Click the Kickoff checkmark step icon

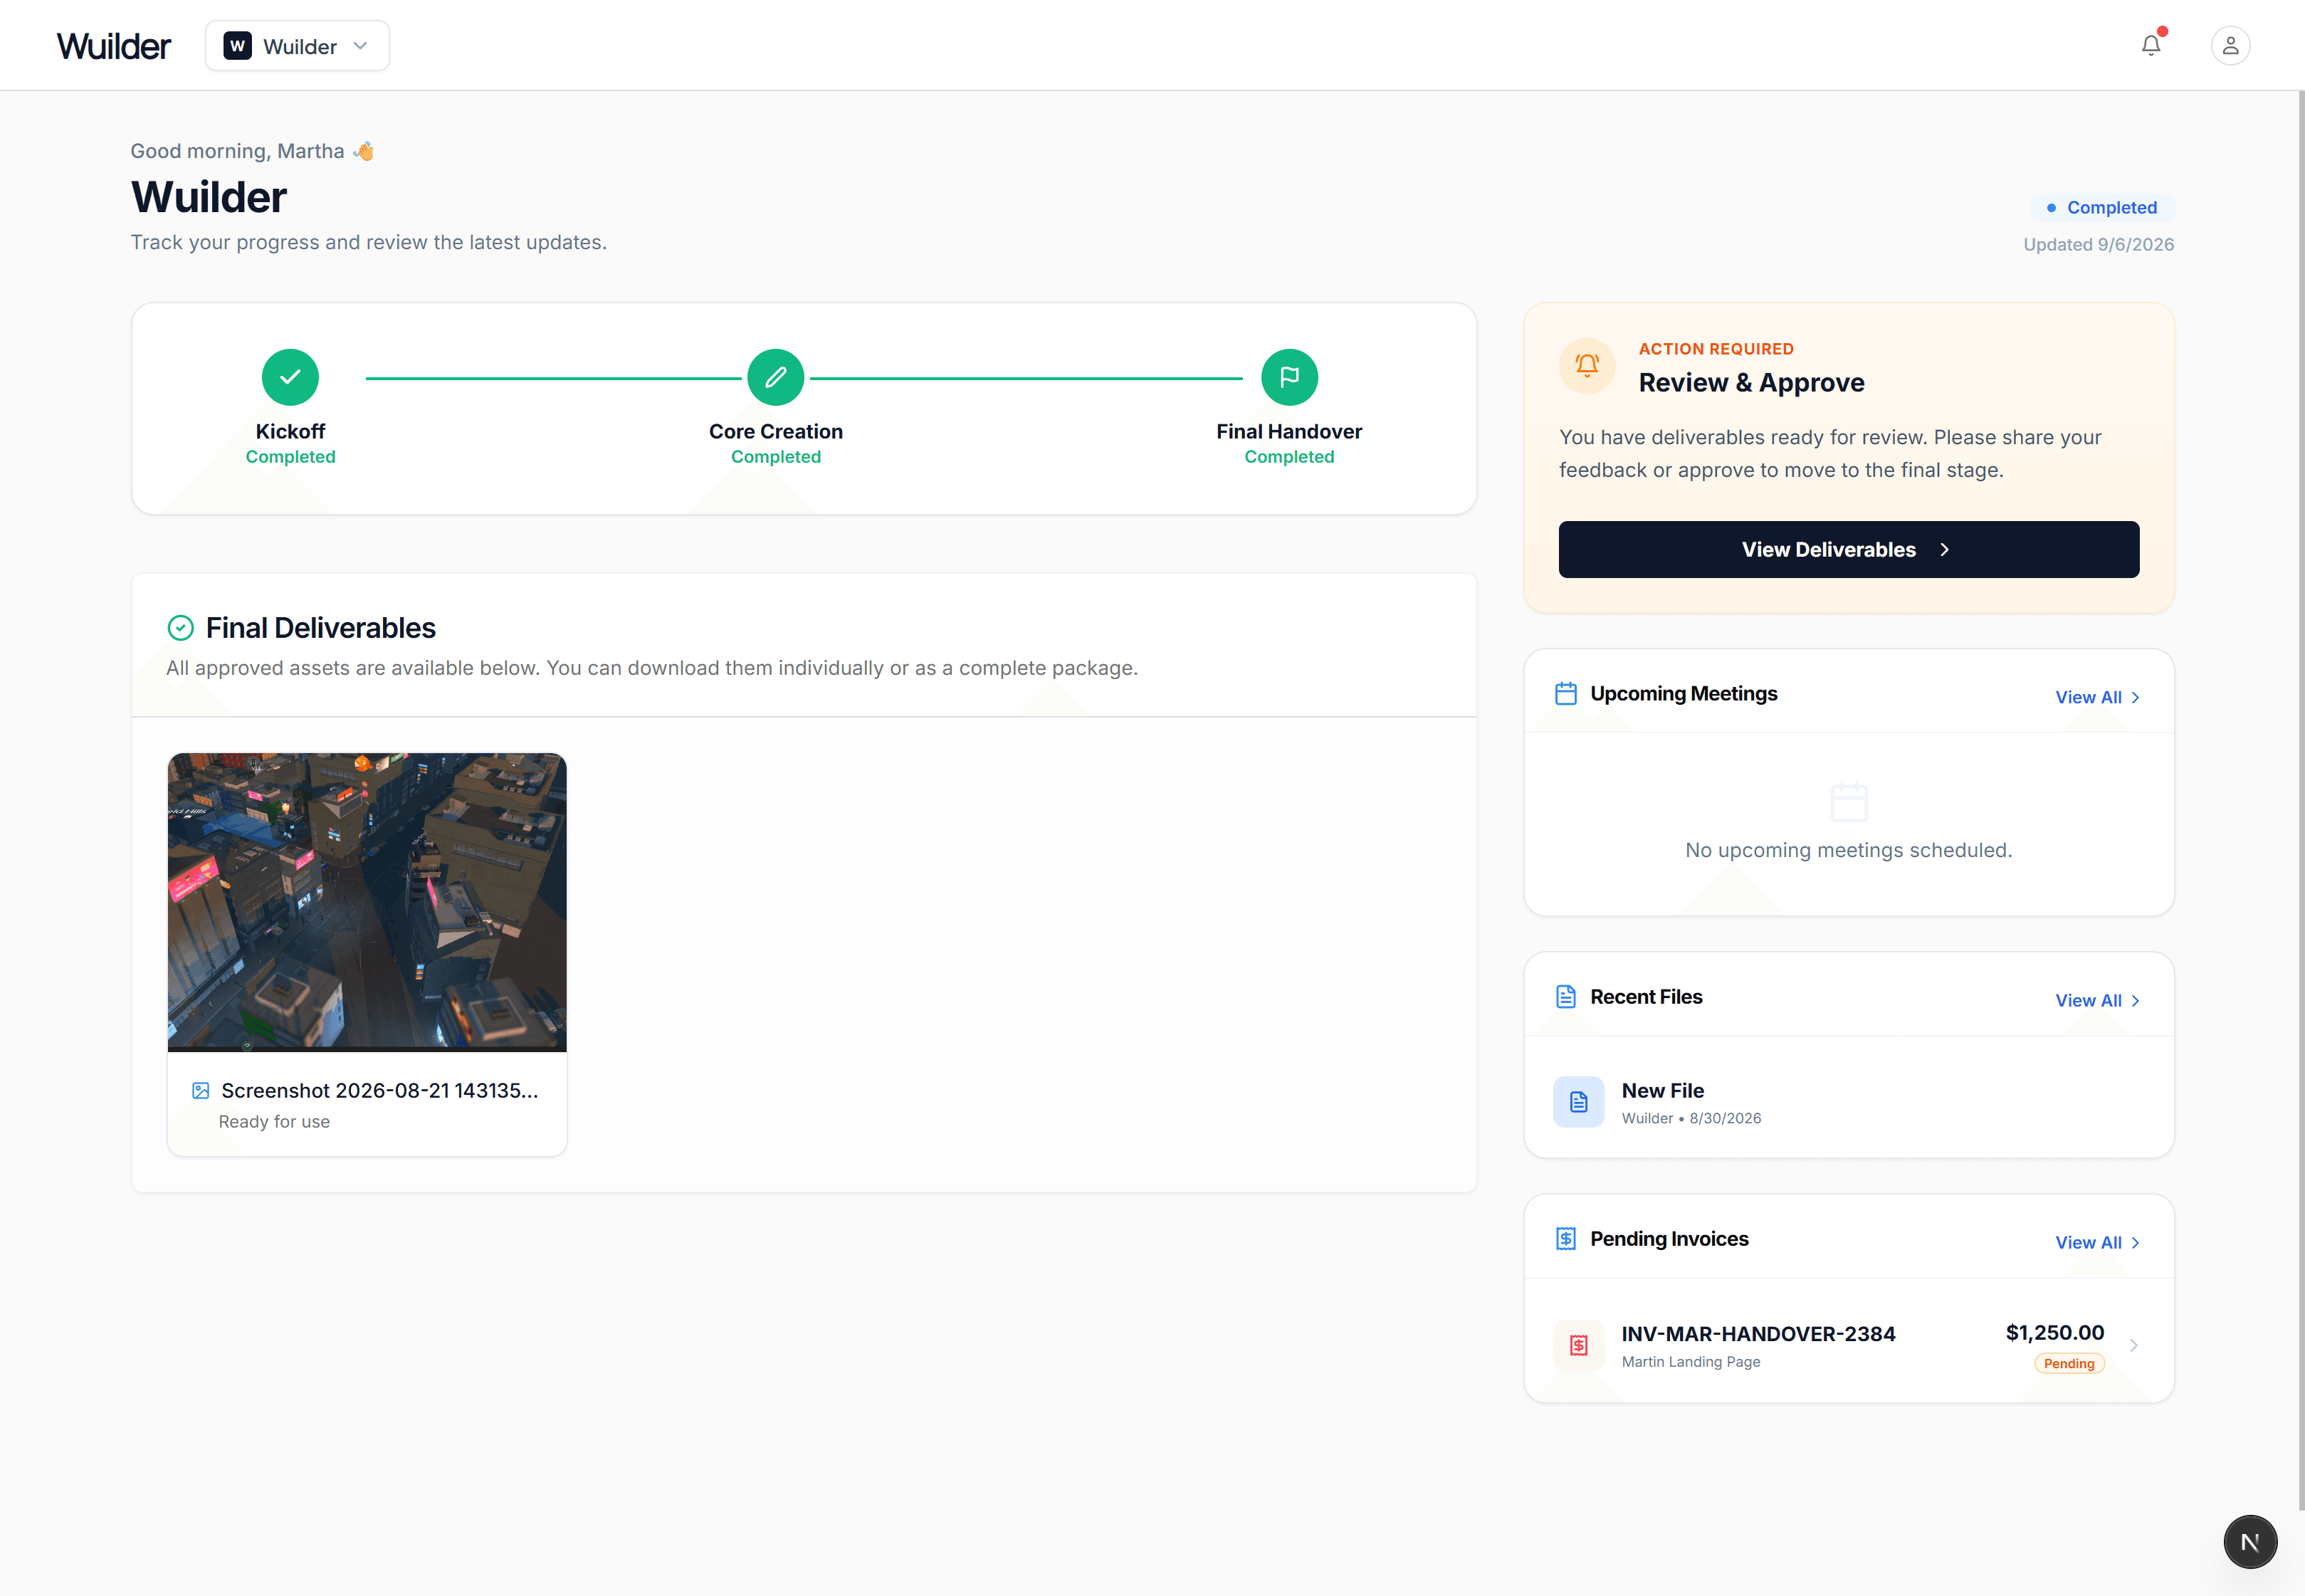click(x=290, y=377)
